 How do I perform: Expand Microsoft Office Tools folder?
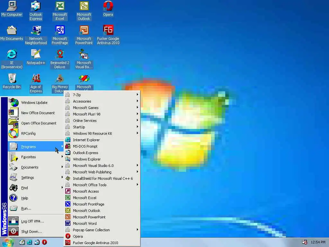click(x=102, y=185)
